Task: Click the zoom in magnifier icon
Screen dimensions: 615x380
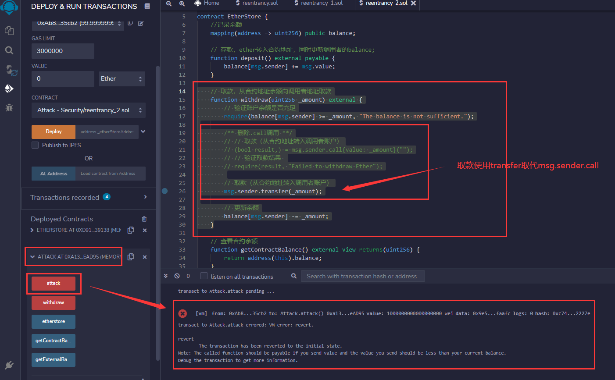Action: [x=182, y=4]
